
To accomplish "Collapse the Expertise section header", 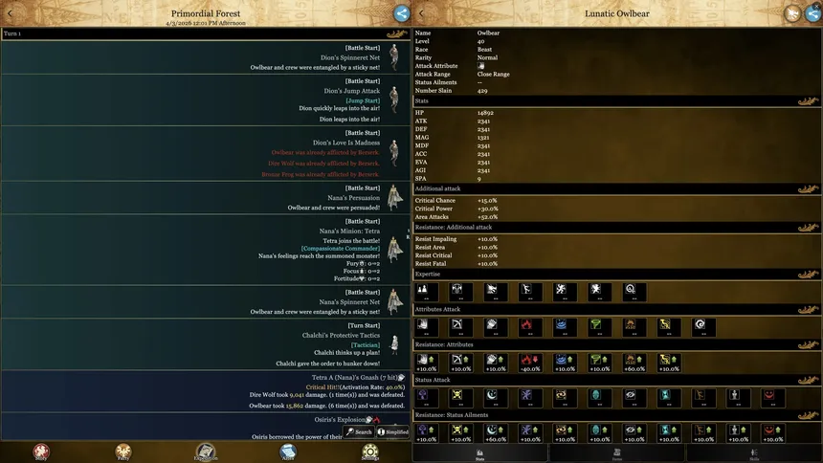I will (x=617, y=275).
